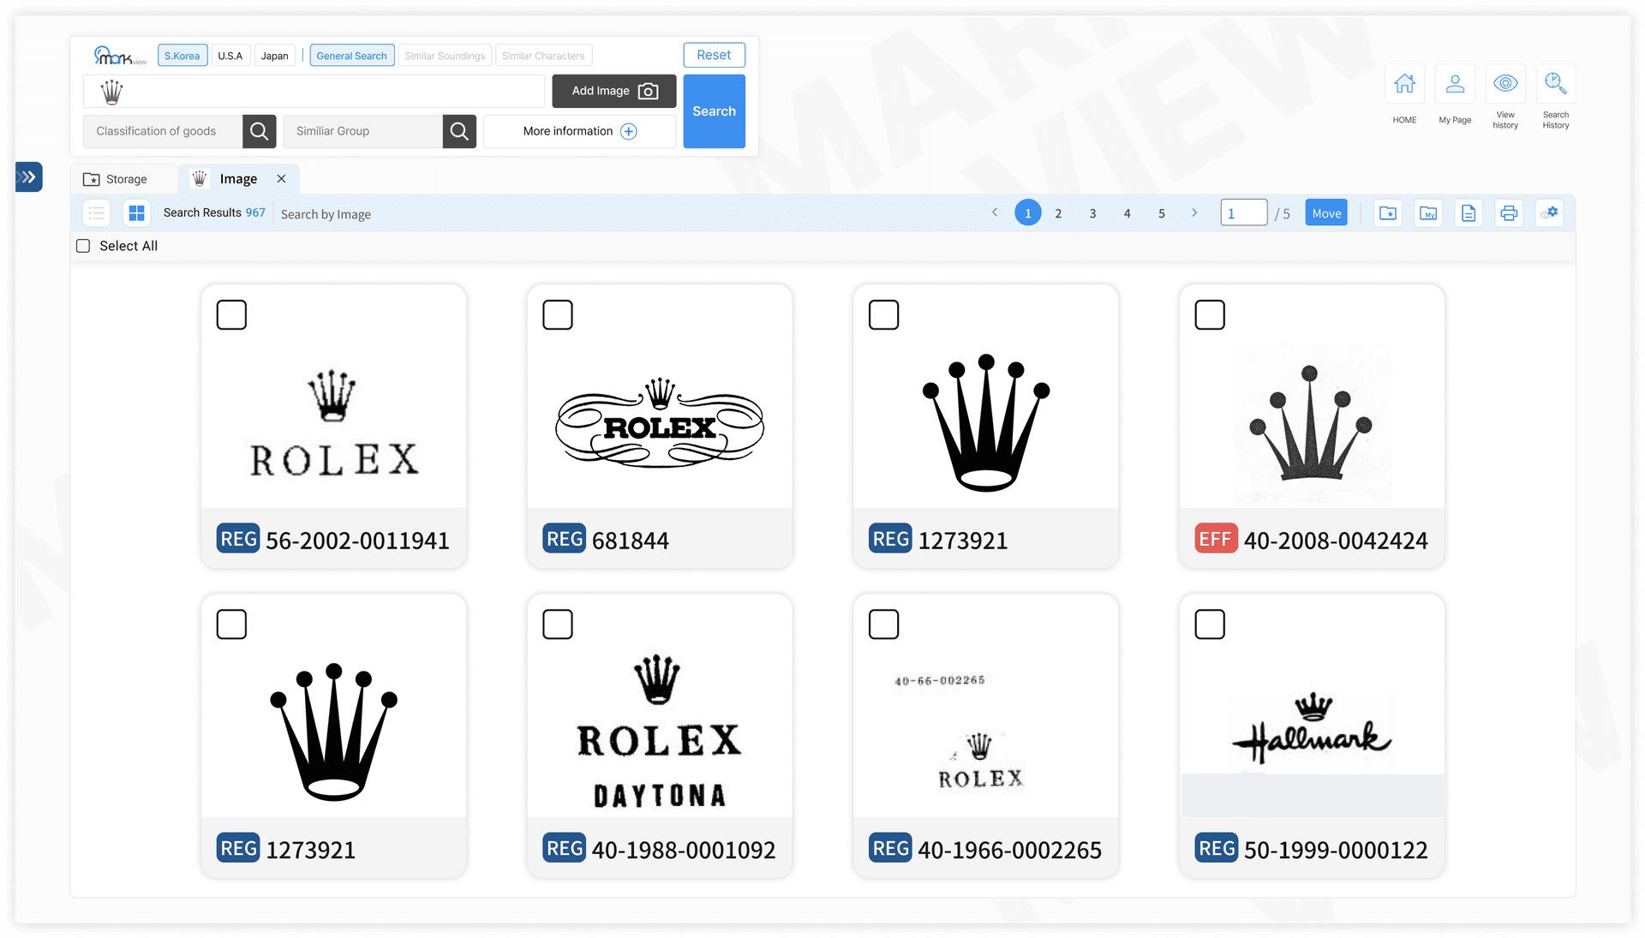Open the Rolex crown thumbnail 56-2002-0011941
Image resolution: width=1645 pixels, height=938 pixels.
pyautogui.click(x=333, y=423)
